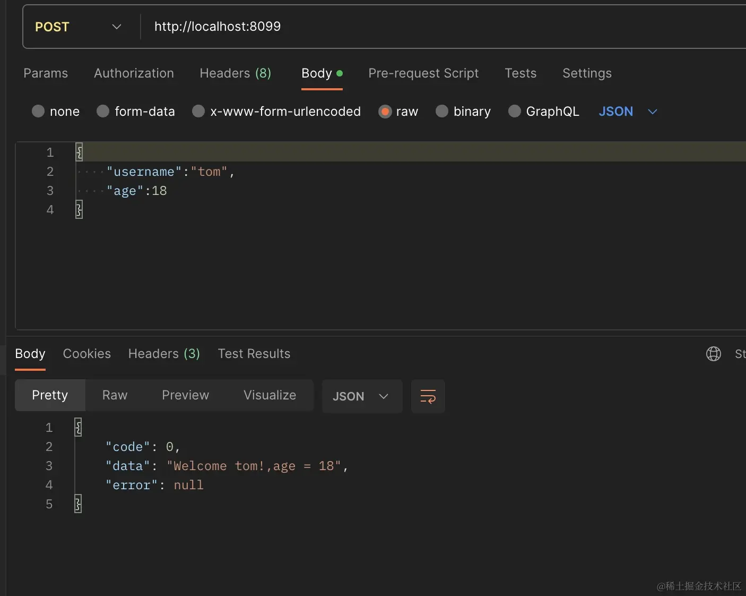The width and height of the screenshot is (746, 596).
Task: Open the POST method dropdown
Action: (x=79, y=27)
